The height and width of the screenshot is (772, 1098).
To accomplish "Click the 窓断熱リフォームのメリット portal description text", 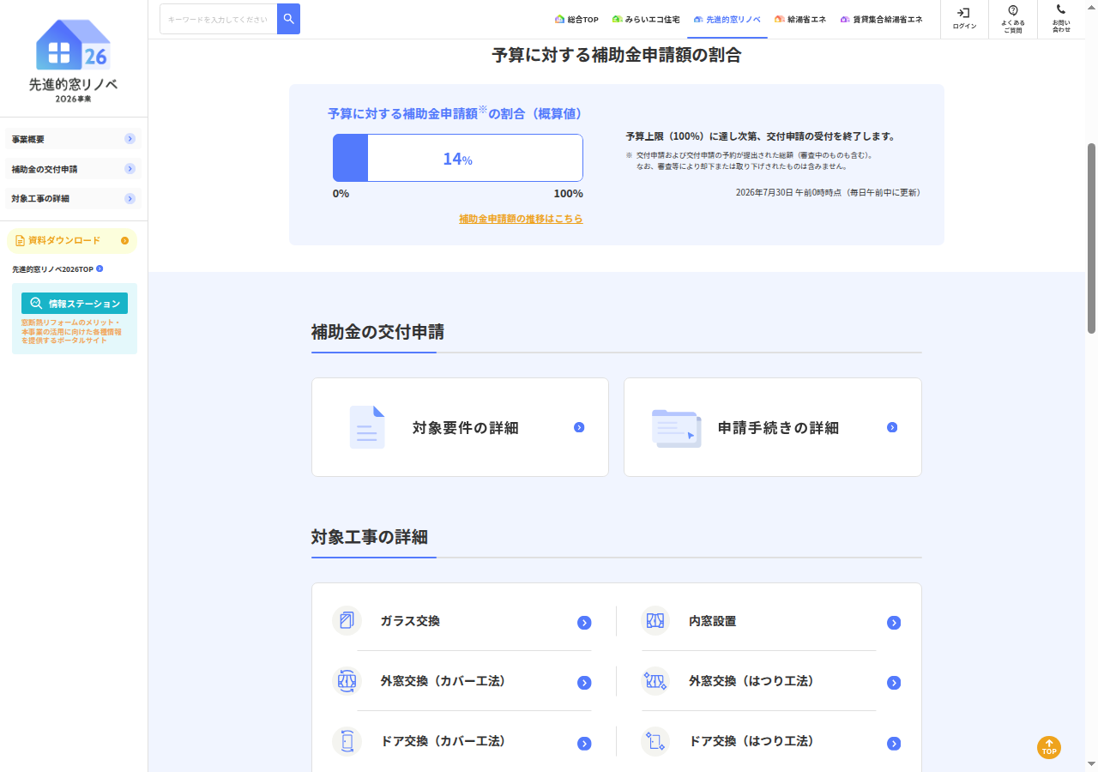I will [x=71, y=331].
